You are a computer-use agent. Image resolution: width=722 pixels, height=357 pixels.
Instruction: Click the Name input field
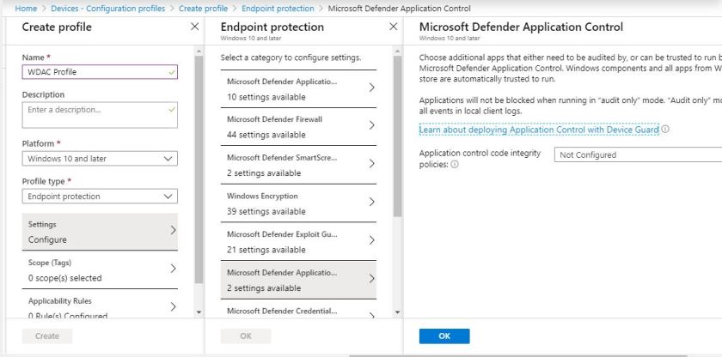99,72
